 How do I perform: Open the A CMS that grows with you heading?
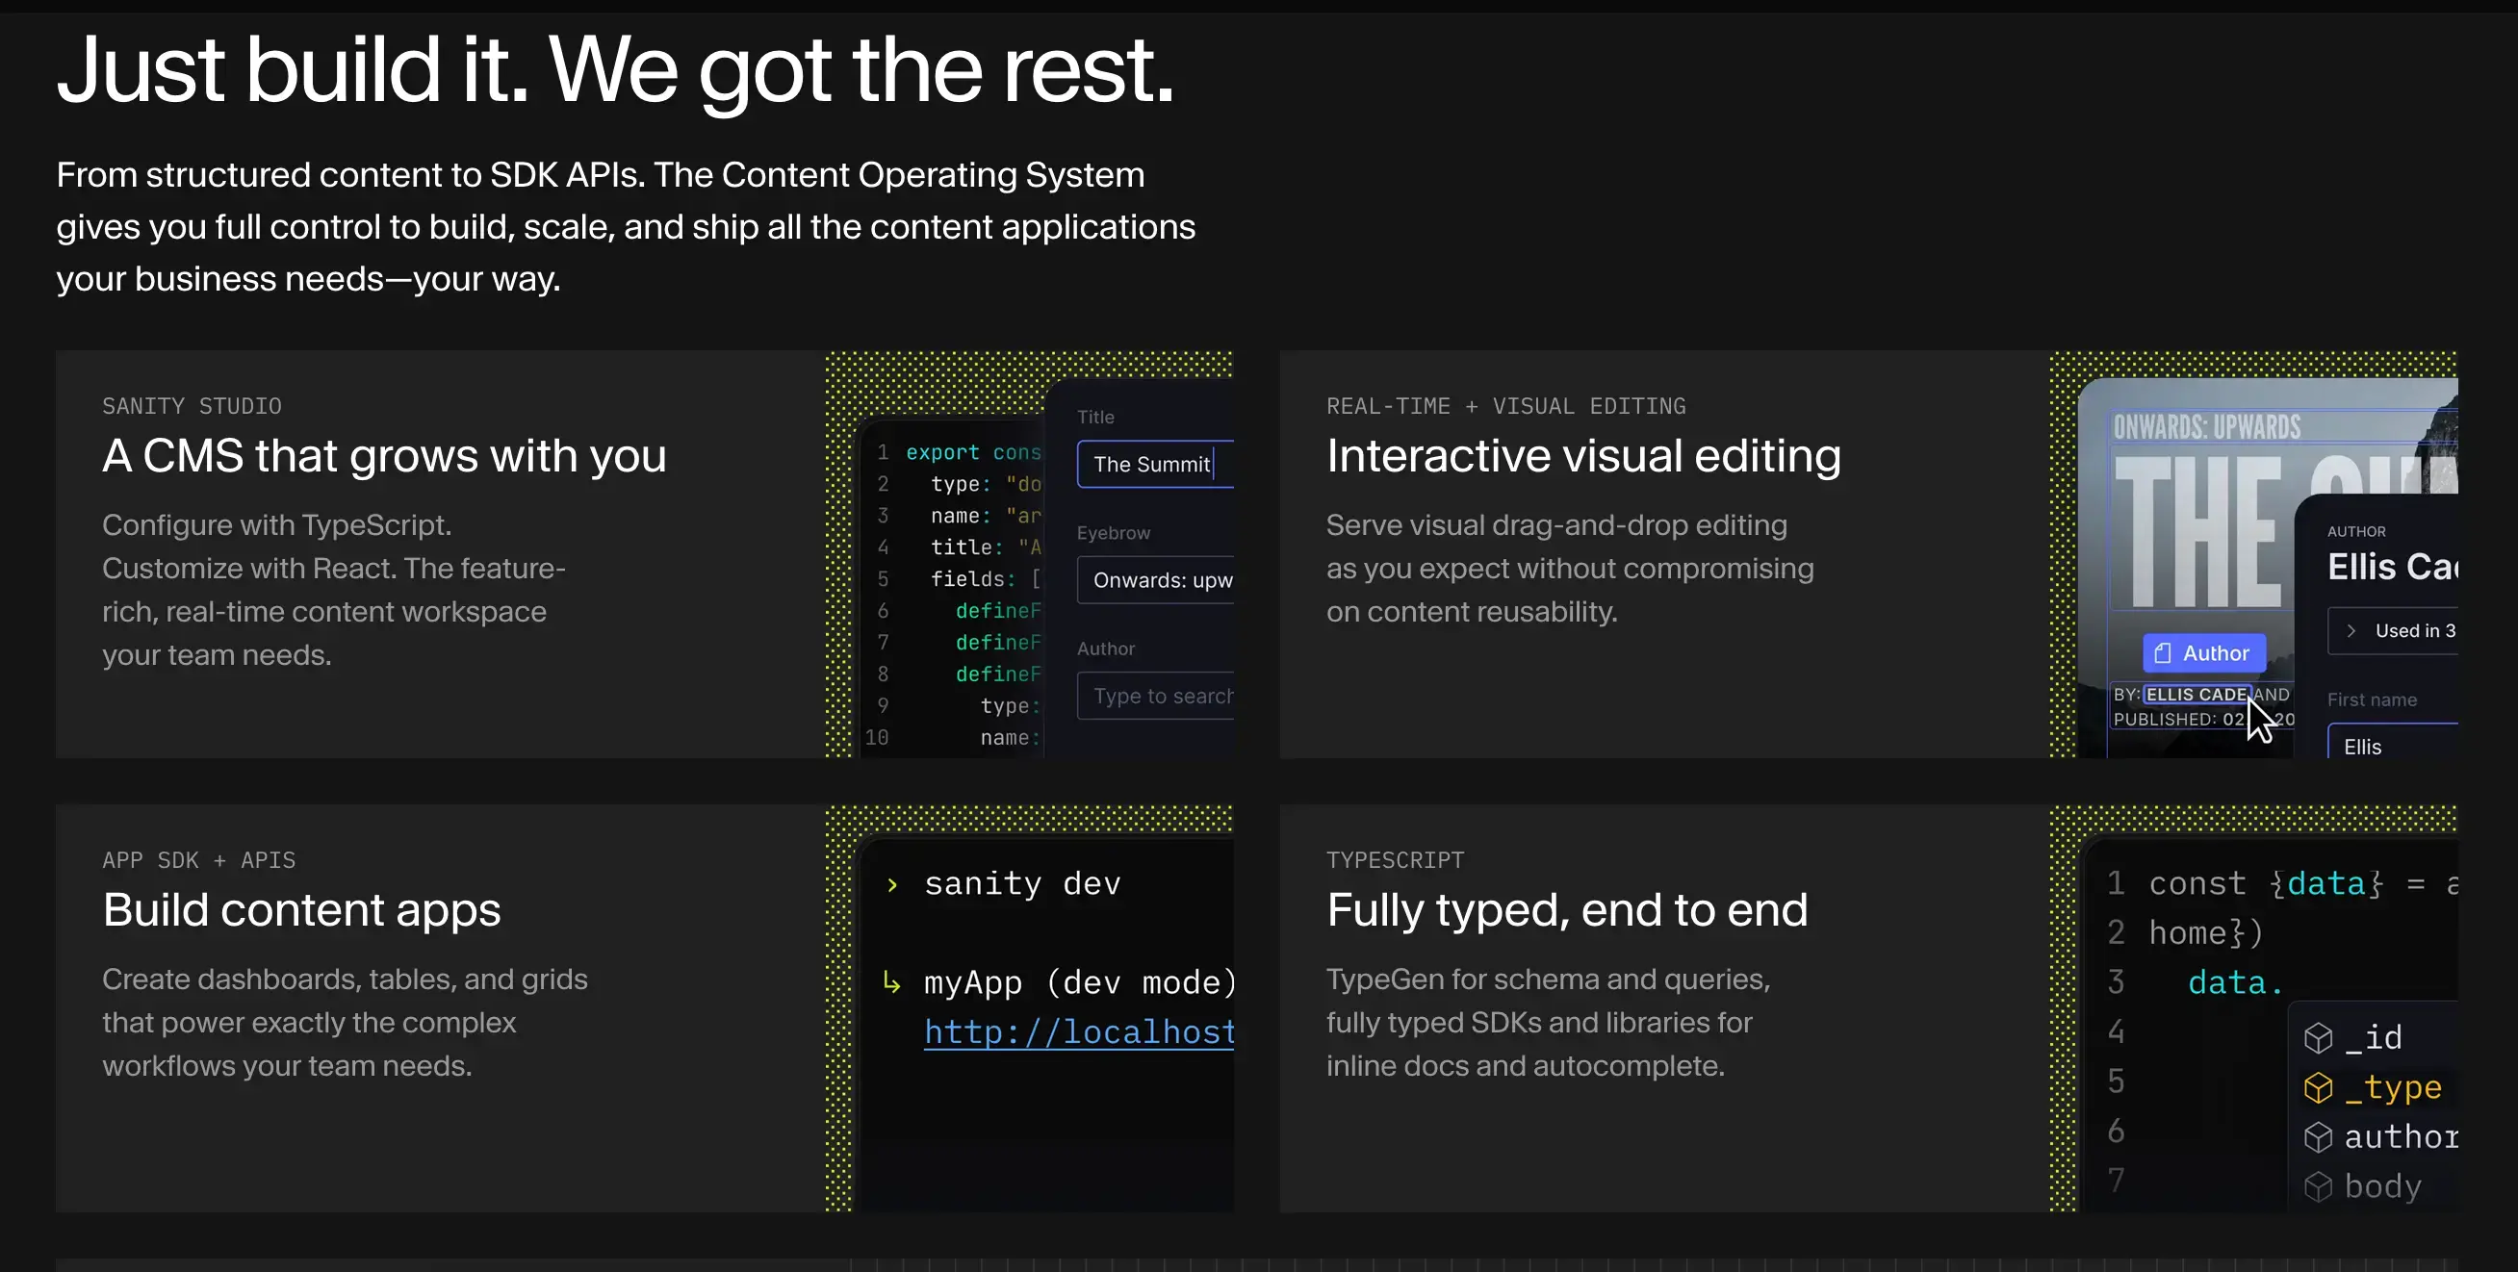tap(384, 455)
